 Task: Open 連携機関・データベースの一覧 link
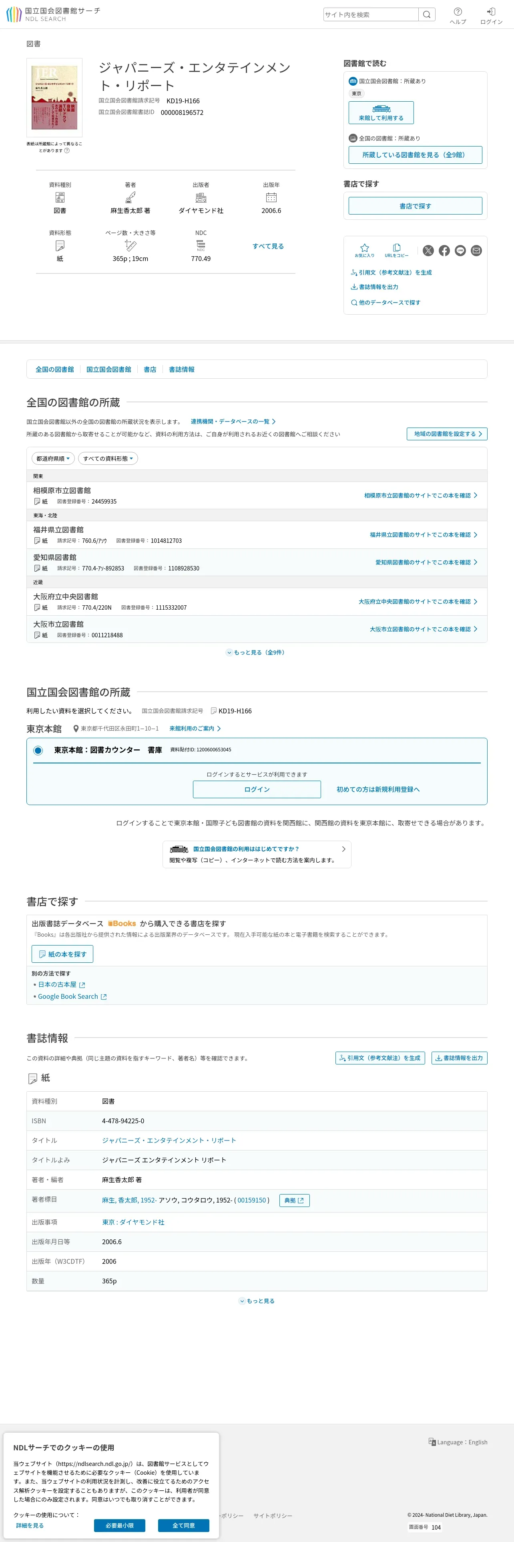pos(233,422)
